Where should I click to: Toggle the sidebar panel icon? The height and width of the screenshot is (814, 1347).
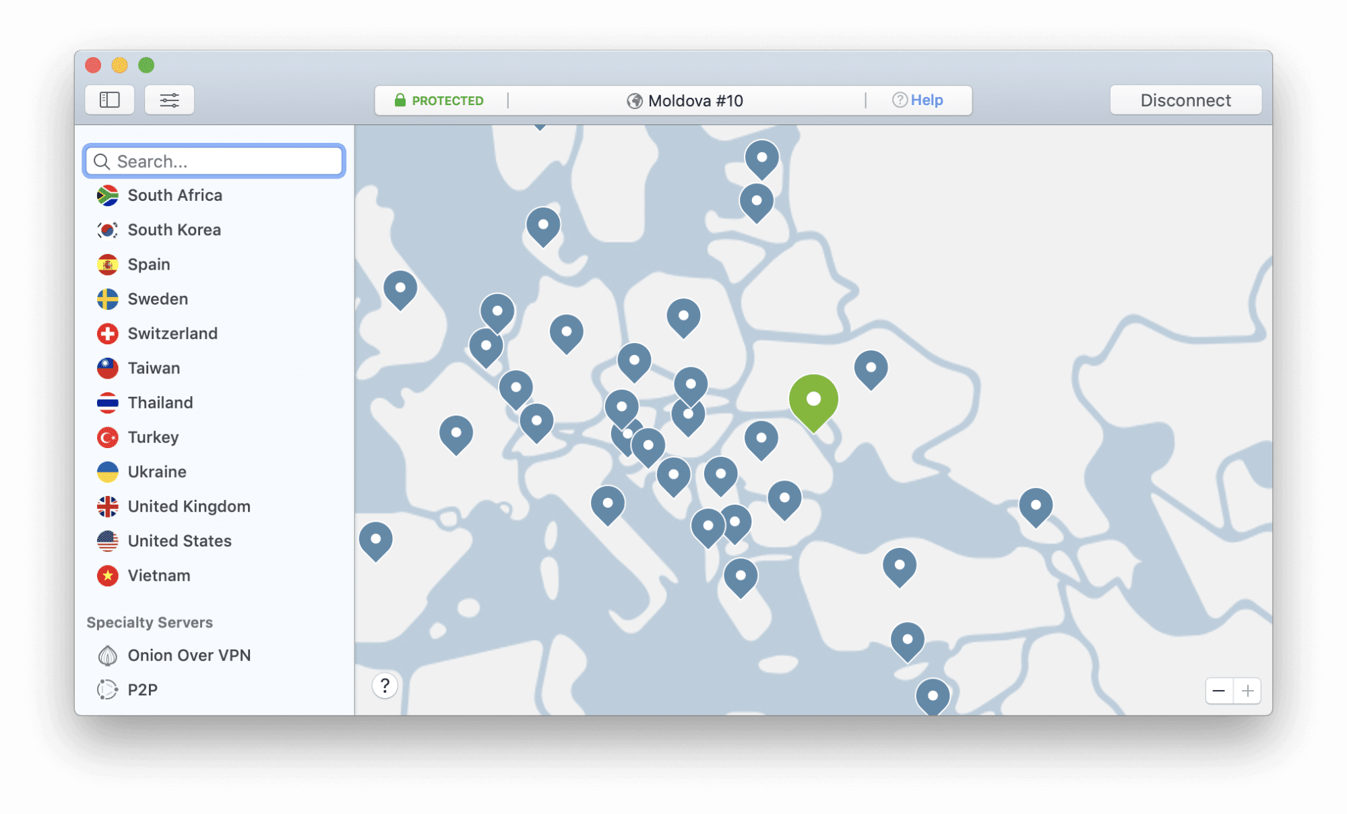110,100
